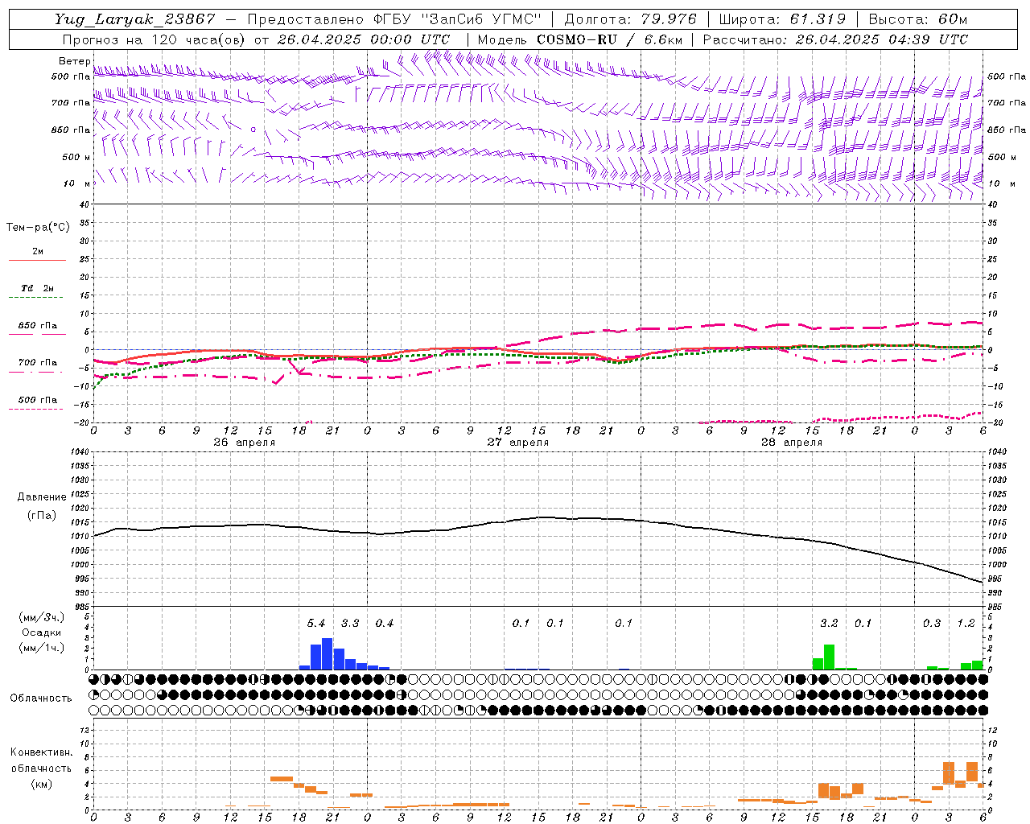Click the '40' temperature value on left axis

click(85, 204)
